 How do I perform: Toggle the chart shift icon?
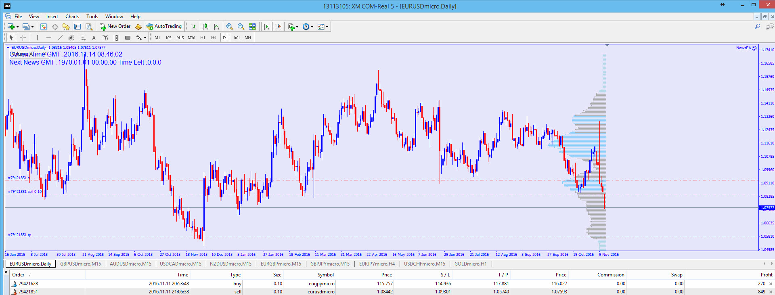(x=278, y=27)
